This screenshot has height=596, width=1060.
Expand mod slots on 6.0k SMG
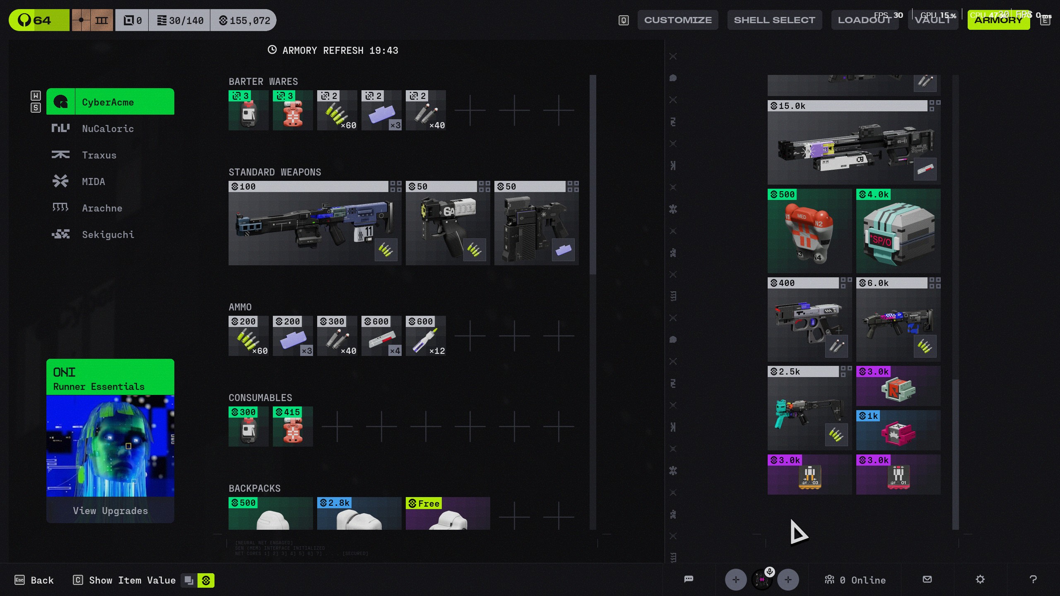coord(935,283)
